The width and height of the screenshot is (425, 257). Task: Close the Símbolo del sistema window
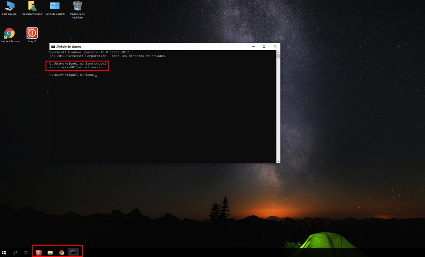[x=275, y=46]
